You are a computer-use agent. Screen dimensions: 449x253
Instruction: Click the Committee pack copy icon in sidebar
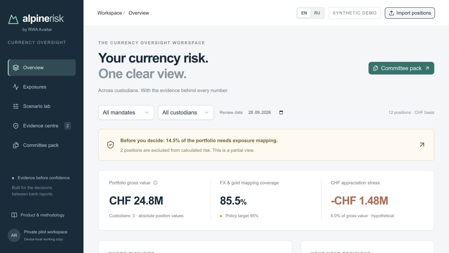(x=16, y=145)
